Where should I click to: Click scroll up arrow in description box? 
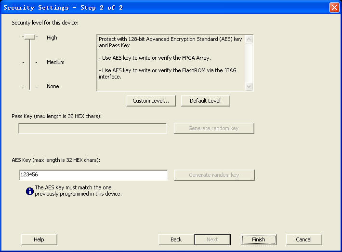pos(249,40)
